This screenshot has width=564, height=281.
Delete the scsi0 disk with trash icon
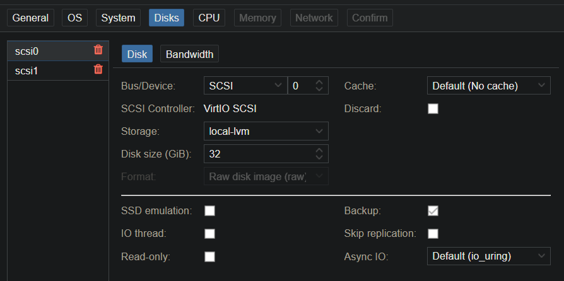[98, 50]
